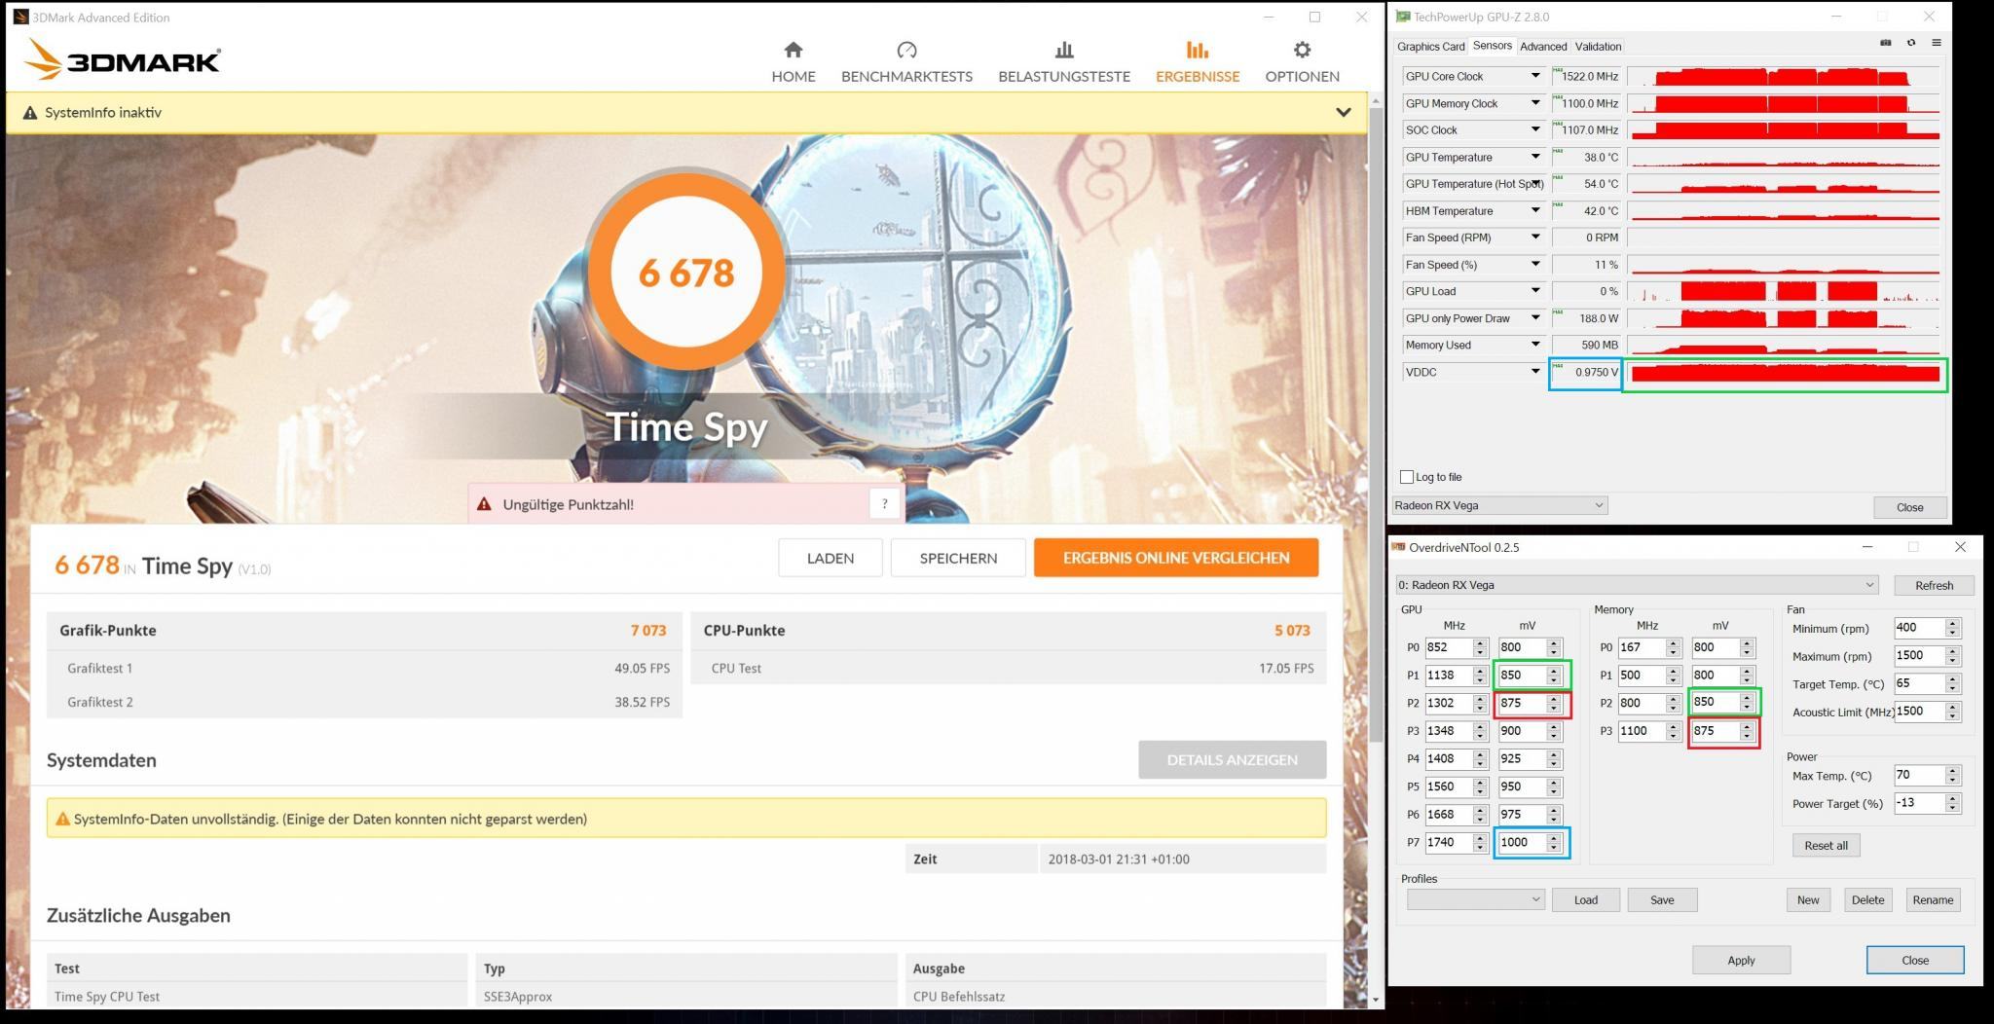This screenshot has width=1994, height=1024.
Task: Click the Max Temp field showing 70
Action: (x=1918, y=775)
